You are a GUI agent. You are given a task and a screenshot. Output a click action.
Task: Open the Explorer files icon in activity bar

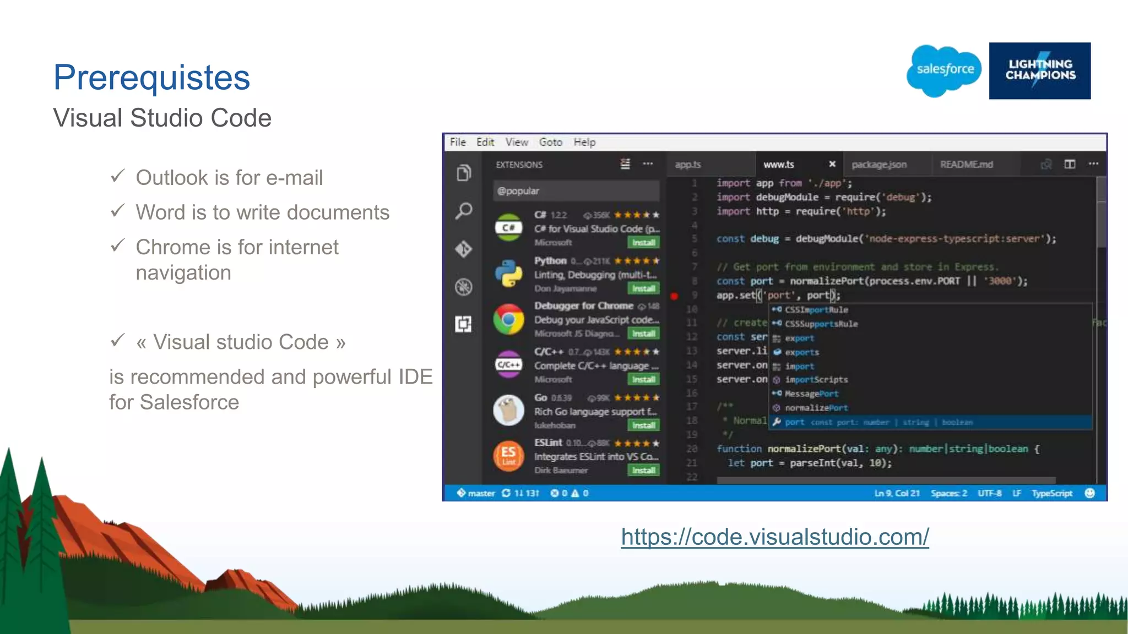pos(464,173)
